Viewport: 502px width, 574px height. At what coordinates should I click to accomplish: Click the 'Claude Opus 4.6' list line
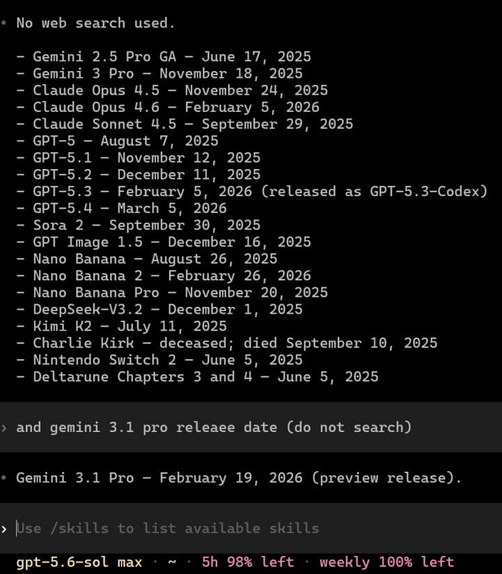(168, 107)
